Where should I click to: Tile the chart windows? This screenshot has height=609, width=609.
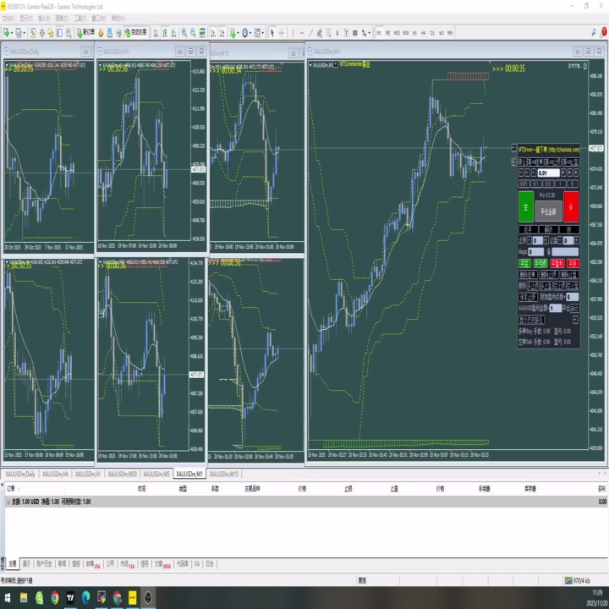pyautogui.click(x=202, y=33)
